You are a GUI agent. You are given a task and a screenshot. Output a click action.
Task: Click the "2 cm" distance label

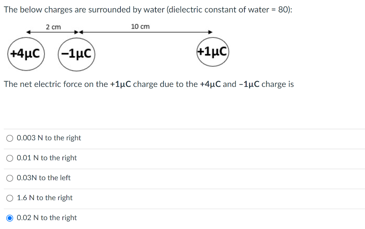click(53, 27)
